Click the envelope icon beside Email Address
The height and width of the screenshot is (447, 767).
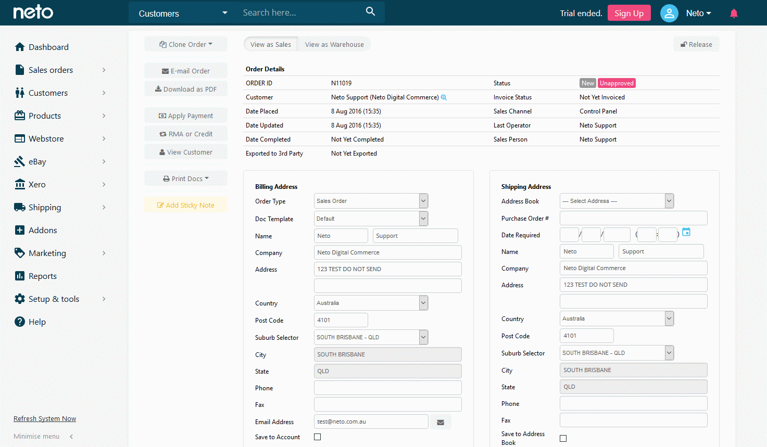pos(441,422)
